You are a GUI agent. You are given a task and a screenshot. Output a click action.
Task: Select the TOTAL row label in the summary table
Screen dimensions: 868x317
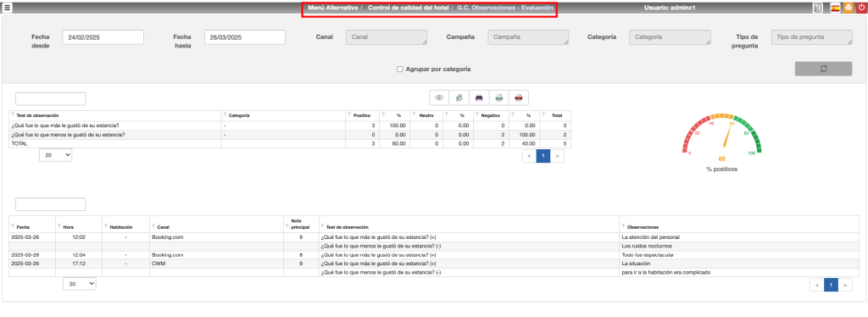19,143
